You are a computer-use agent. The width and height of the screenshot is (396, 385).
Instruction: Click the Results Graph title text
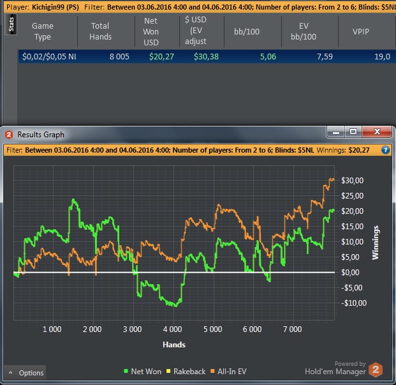[41, 135]
